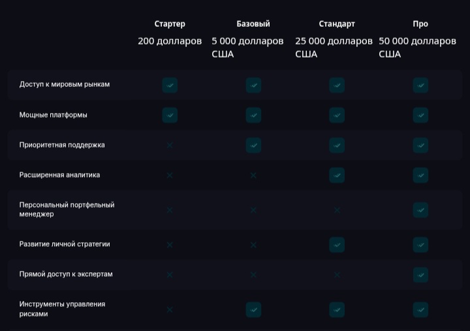This screenshot has height=331, width=470.
Task: Click the Прямой доступ к экспертам row label
Action: [x=66, y=274]
